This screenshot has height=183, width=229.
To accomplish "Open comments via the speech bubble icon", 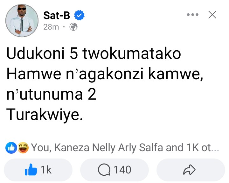I will pos(104,170).
